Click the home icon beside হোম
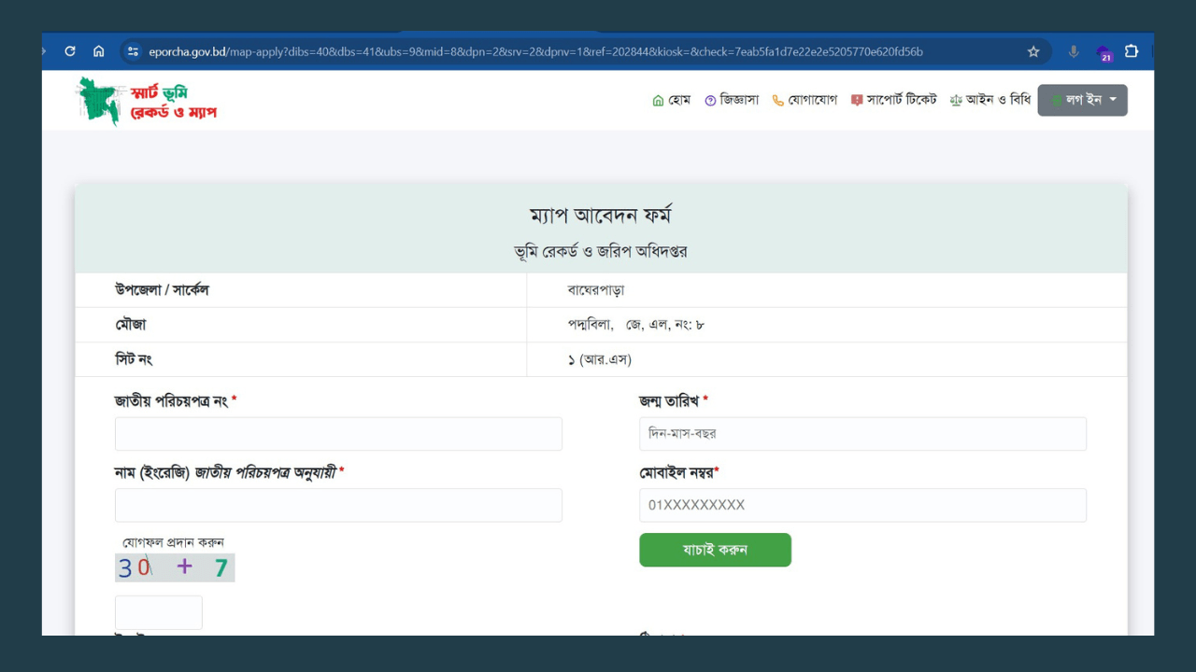The width and height of the screenshot is (1196, 672). (658, 100)
